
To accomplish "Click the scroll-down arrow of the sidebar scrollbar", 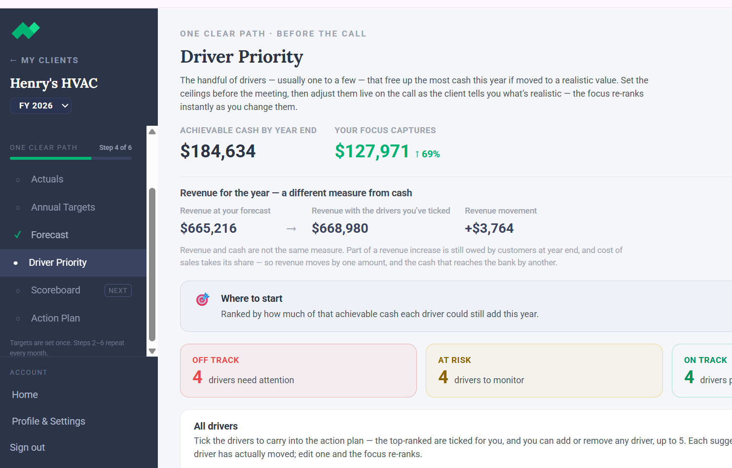I will coord(152,351).
